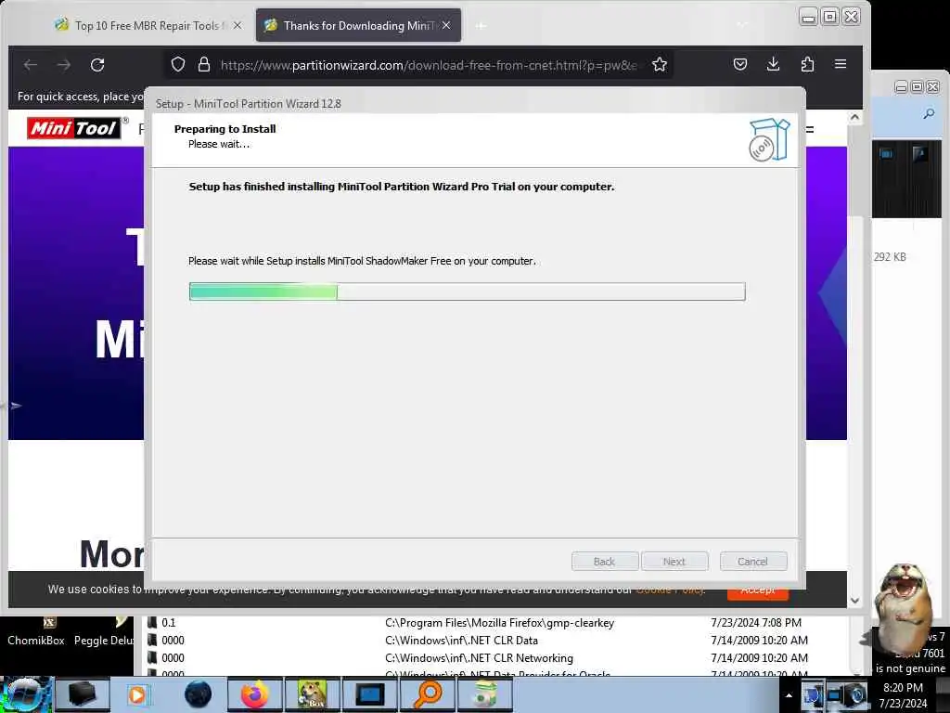The image size is (950, 713).
Task: Close the Top 10 Free MBR Repair Tools tab
Action: pos(237,25)
